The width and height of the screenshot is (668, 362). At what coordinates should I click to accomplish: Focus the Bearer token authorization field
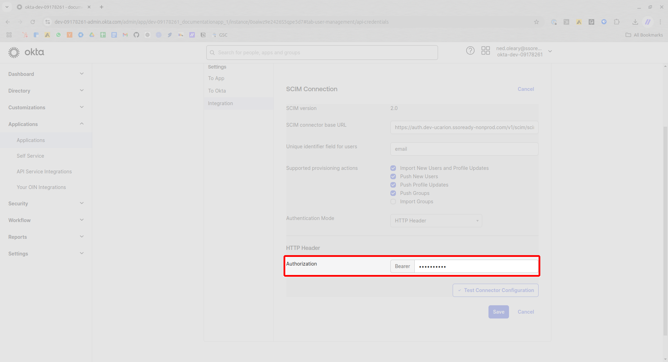click(x=476, y=266)
